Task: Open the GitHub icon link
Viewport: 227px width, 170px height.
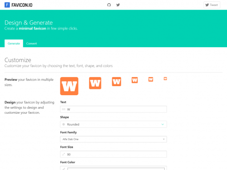Action: 109,5
